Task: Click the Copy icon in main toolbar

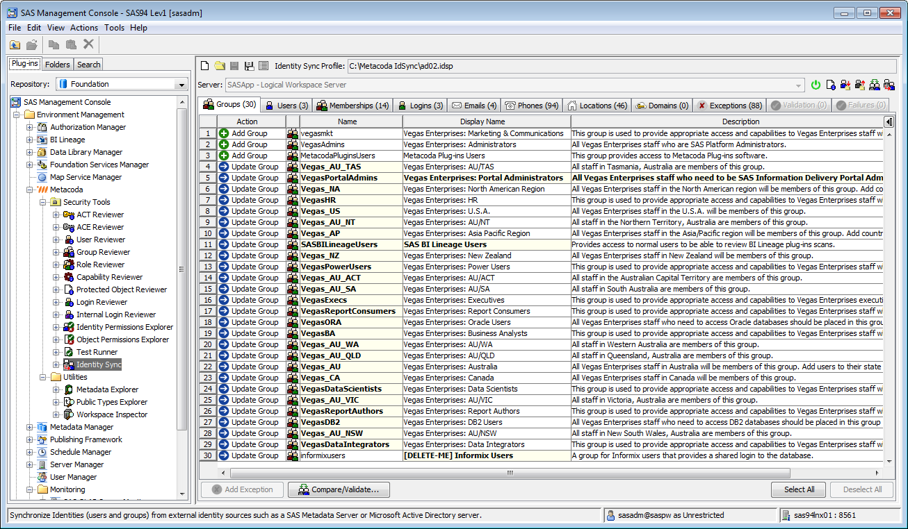Action: coord(54,44)
